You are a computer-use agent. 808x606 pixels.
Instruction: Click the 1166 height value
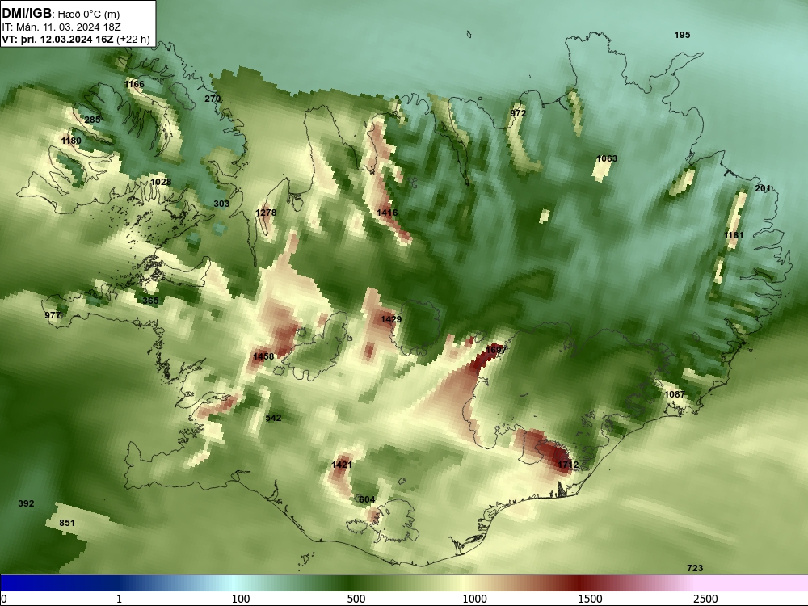tap(134, 84)
